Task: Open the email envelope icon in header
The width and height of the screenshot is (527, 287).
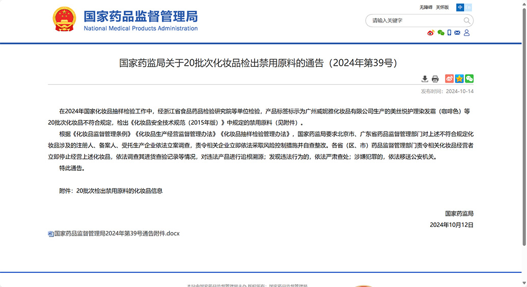Action: coord(457,33)
